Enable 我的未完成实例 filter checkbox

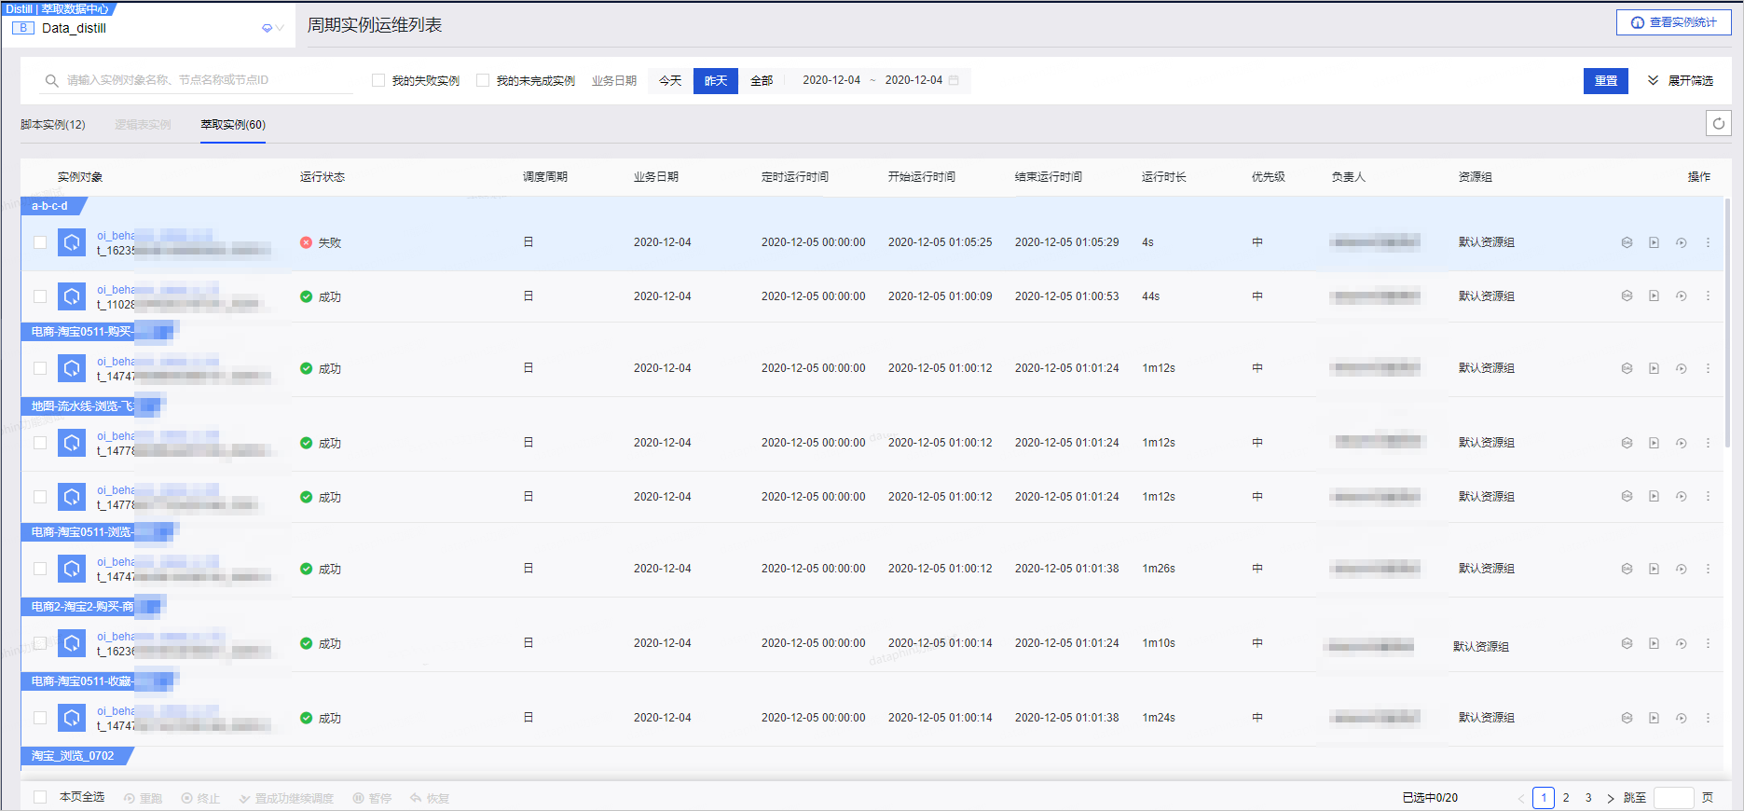click(x=483, y=80)
